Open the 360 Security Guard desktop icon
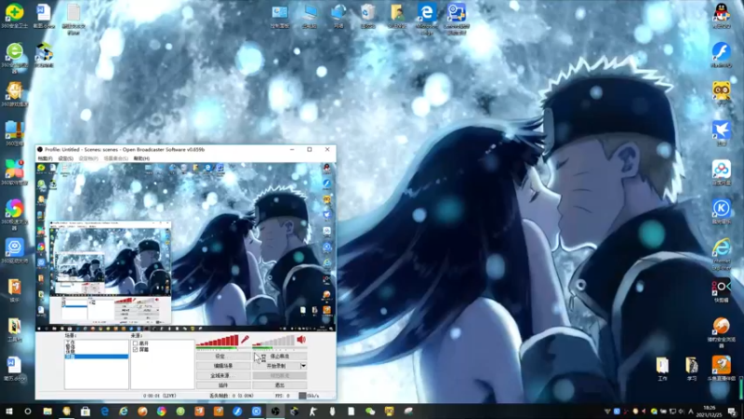The image size is (744, 419). [14, 15]
